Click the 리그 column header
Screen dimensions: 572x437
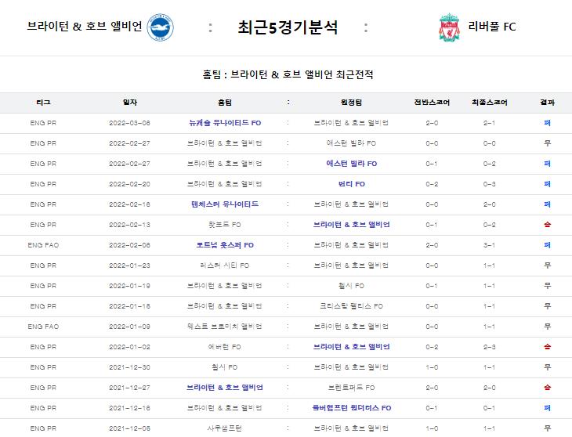click(x=43, y=103)
